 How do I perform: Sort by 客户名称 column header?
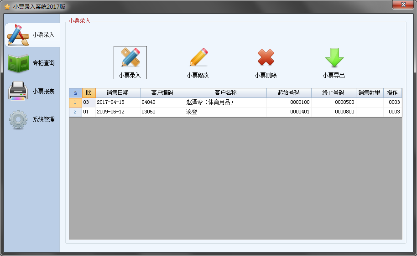226,93
